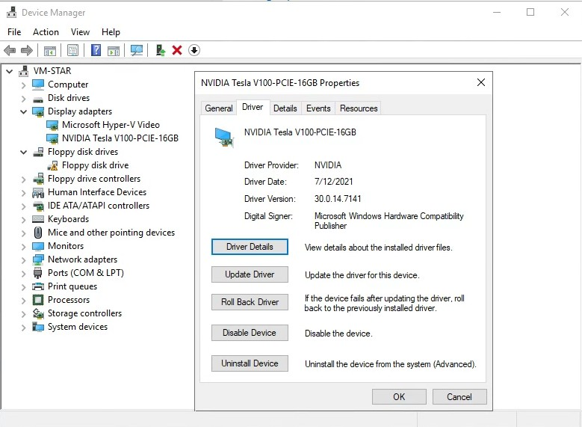Click the Roll Back Driver button
This screenshot has height=427, width=582.
(x=250, y=302)
